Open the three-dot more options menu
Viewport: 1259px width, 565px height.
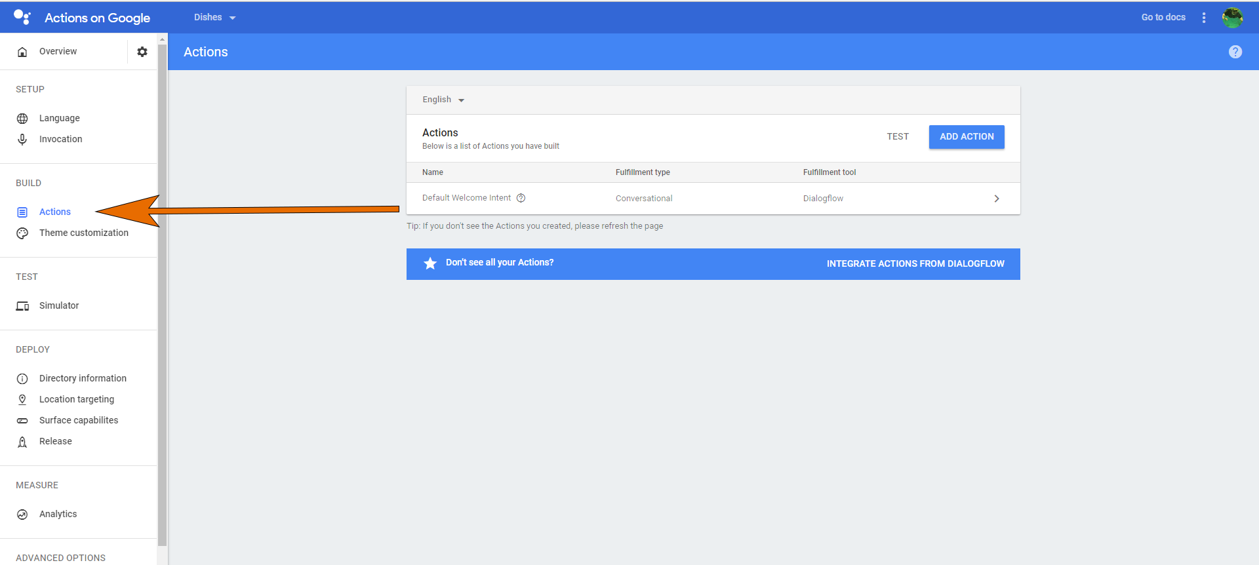(x=1204, y=18)
